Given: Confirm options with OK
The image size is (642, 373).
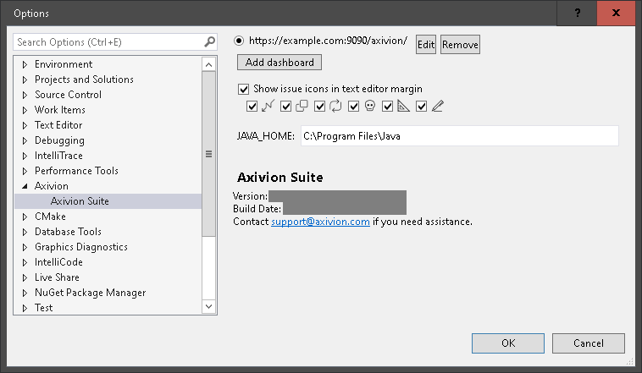Looking at the screenshot, I should coord(508,343).
